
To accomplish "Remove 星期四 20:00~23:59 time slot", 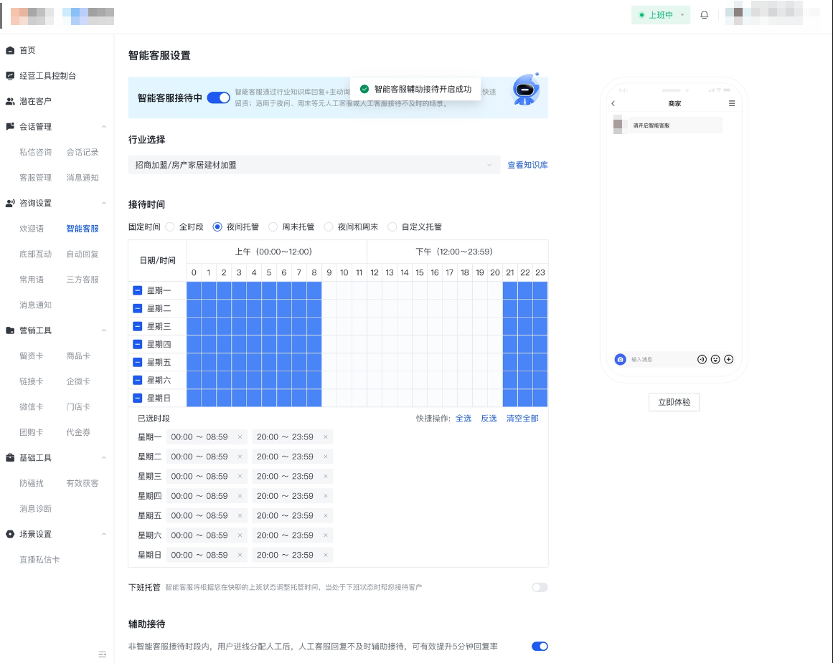I will coord(326,496).
